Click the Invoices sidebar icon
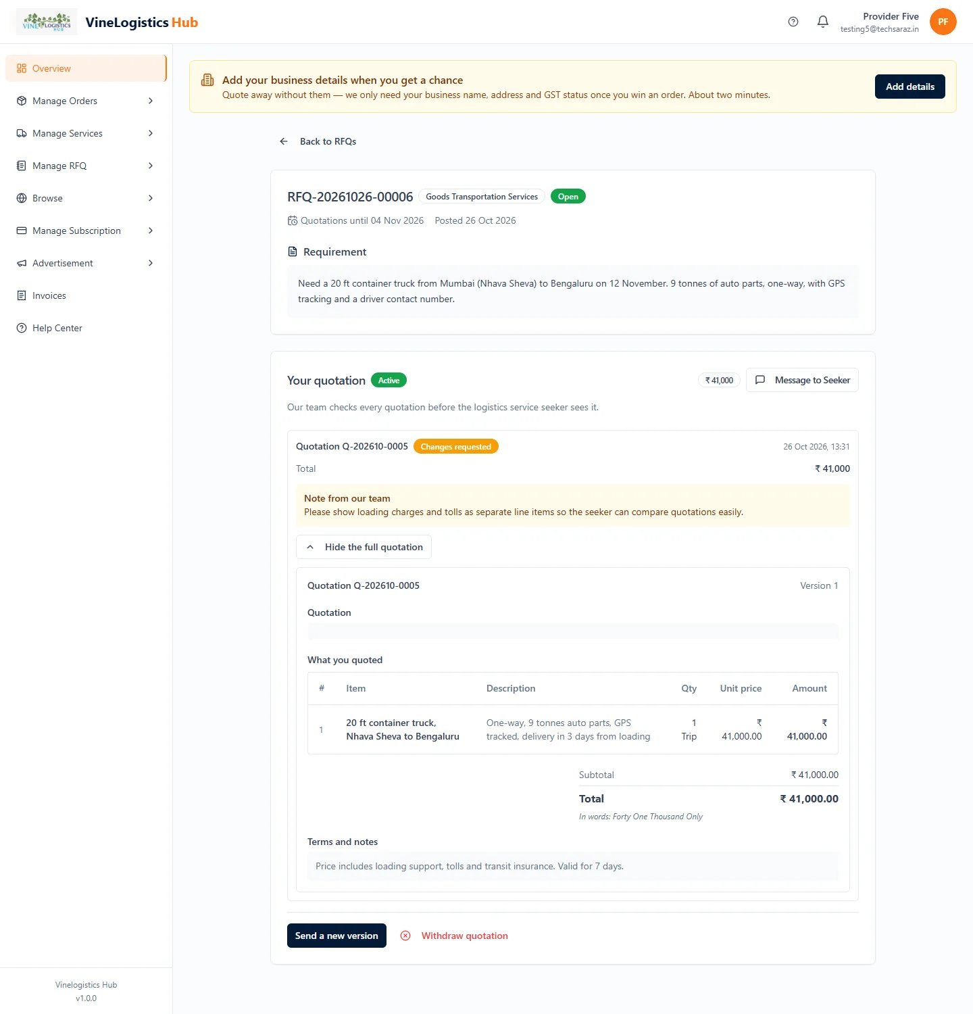This screenshot has height=1014, width=973. pos(22,295)
